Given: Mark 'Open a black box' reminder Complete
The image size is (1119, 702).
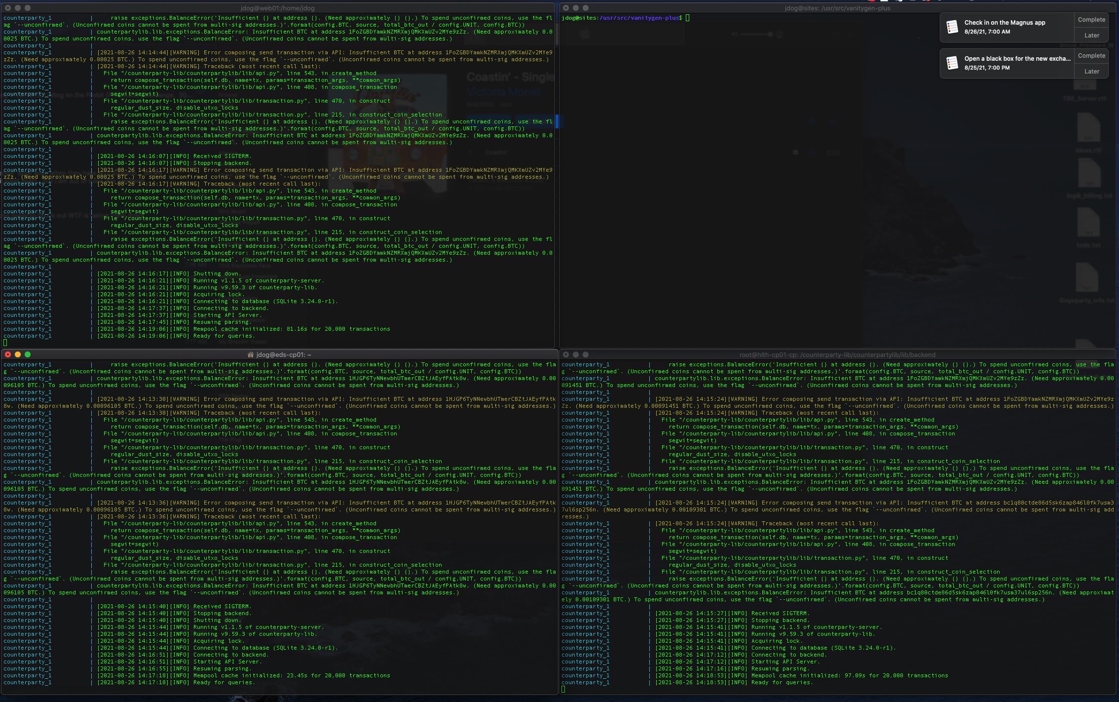Looking at the screenshot, I should pos(1091,56).
